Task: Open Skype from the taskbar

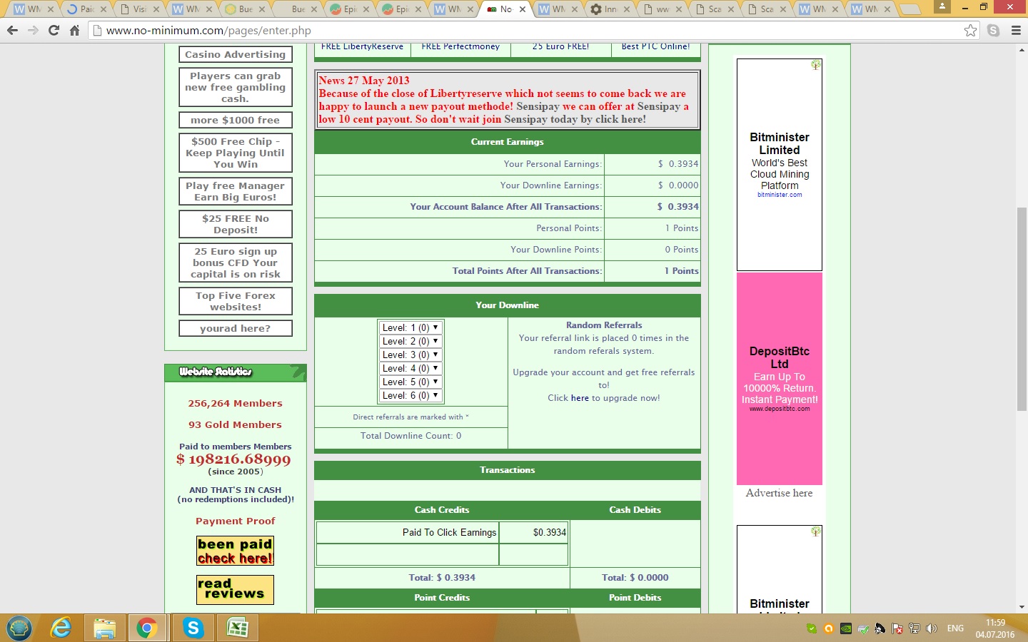Action: pos(193,628)
